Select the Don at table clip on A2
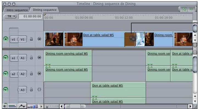 coord(182,74)
